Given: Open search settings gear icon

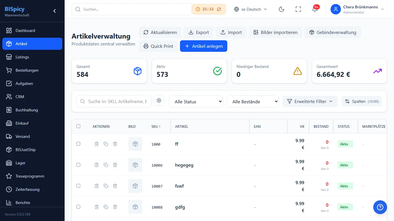Looking at the screenshot, I should tap(159, 100).
